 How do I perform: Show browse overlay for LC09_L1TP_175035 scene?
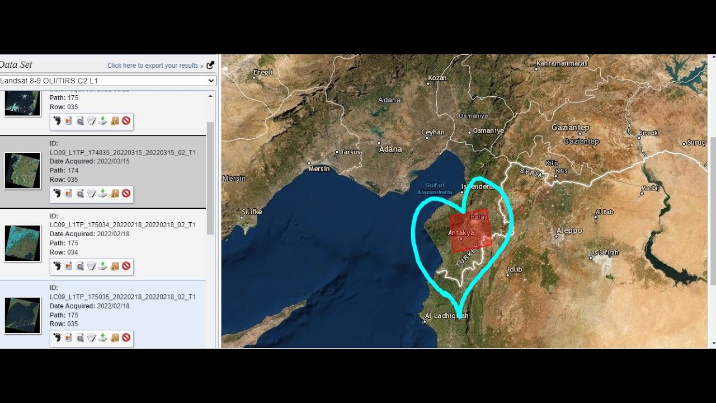point(68,338)
